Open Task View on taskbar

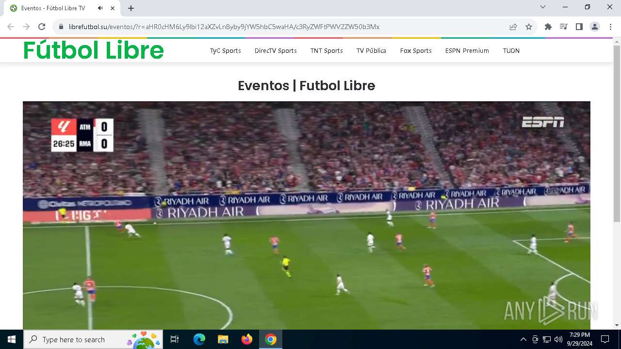[175, 339]
